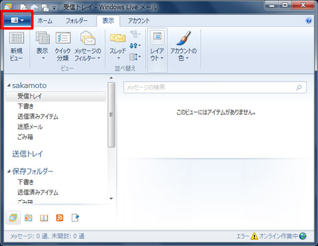This screenshot has width=318, height=246.
Task: Click the message count status text
Action: [x=47, y=236]
